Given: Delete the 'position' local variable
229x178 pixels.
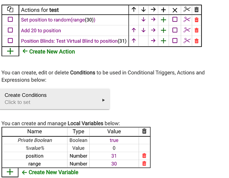Looking at the screenshot, I should pyautogui.click(x=144, y=156).
